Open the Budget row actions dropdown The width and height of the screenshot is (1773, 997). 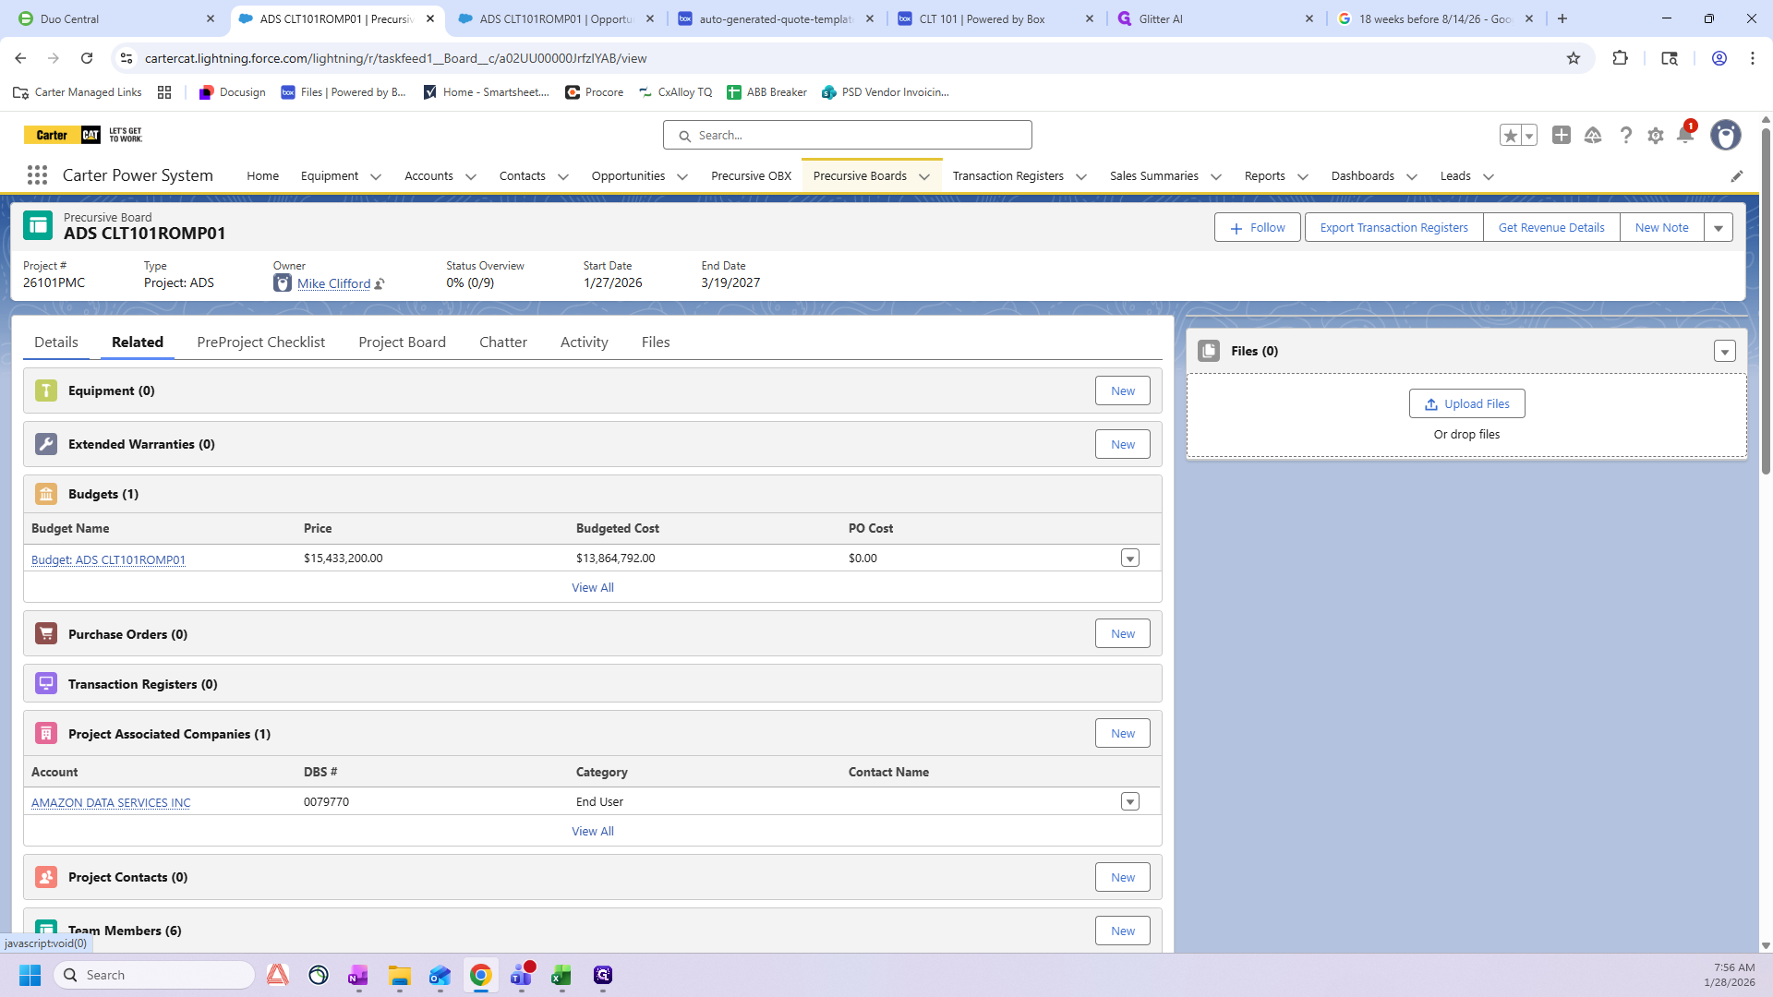[1129, 559]
